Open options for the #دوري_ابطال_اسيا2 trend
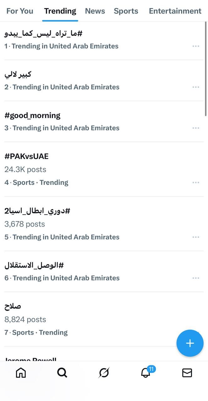This screenshot has height=401, width=208. click(x=196, y=237)
